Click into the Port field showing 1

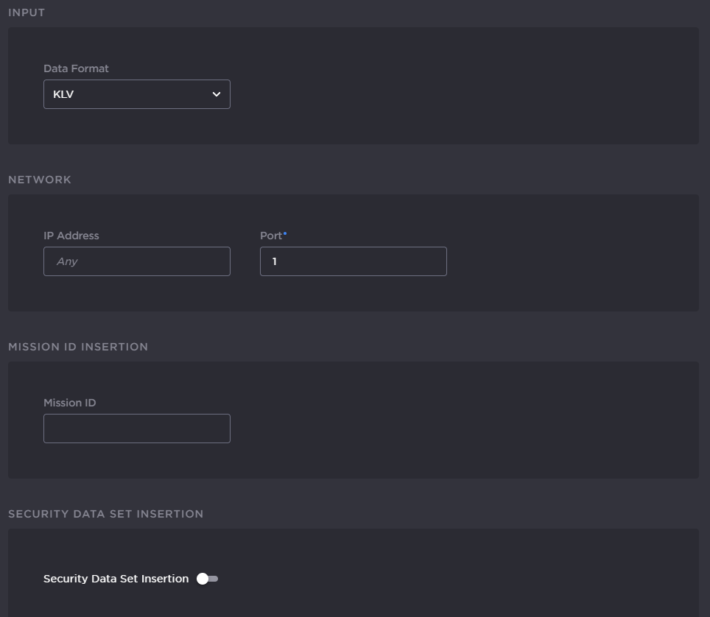(353, 261)
